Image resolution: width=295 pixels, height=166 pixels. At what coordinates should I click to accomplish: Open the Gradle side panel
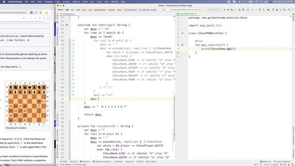293,18
